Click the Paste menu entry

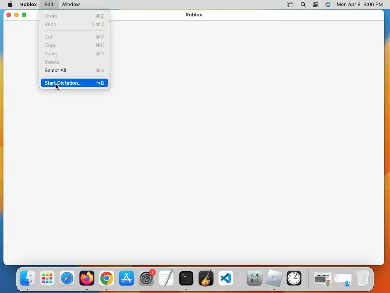74,53
